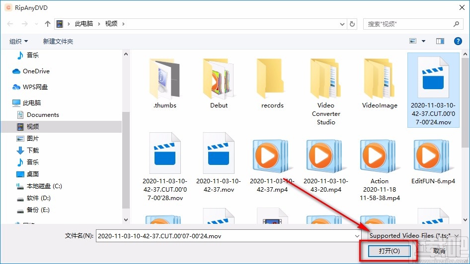Open the help icon
Image resolution: width=470 pixels, height=264 pixels.
click(x=458, y=41)
